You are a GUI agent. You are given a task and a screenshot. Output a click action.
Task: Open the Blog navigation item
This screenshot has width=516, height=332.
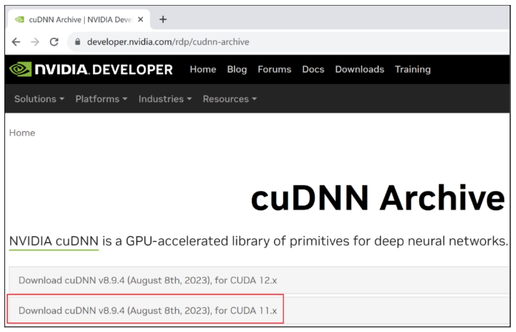tap(237, 70)
